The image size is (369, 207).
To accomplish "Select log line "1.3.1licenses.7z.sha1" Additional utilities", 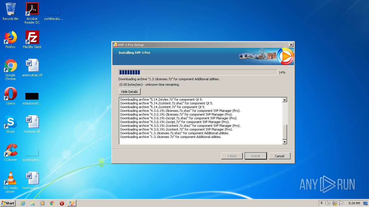I will pyautogui.click(x=175, y=133).
